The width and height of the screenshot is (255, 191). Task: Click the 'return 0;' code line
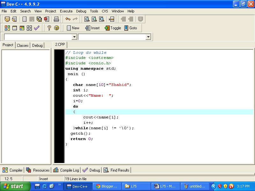coord(82,139)
